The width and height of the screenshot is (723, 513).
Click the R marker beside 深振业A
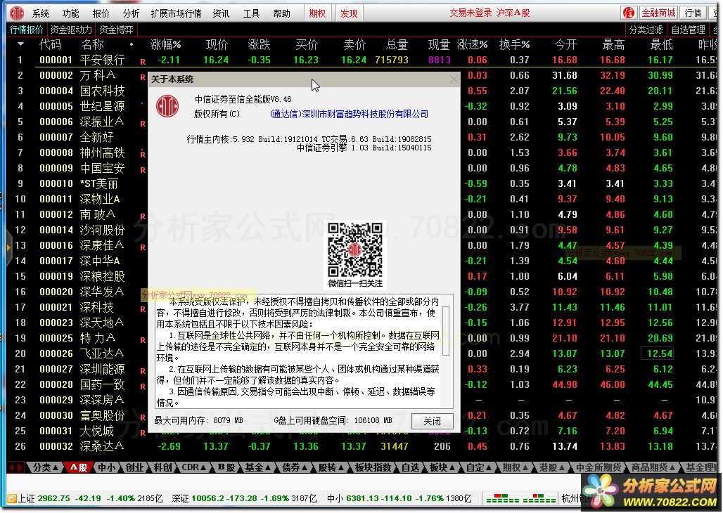coord(143,124)
